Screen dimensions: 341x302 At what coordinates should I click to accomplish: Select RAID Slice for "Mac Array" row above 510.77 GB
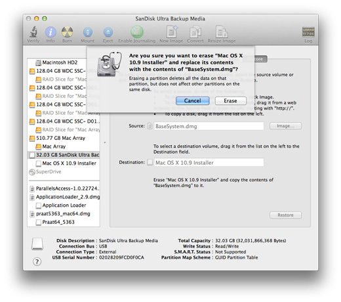tap(64, 130)
